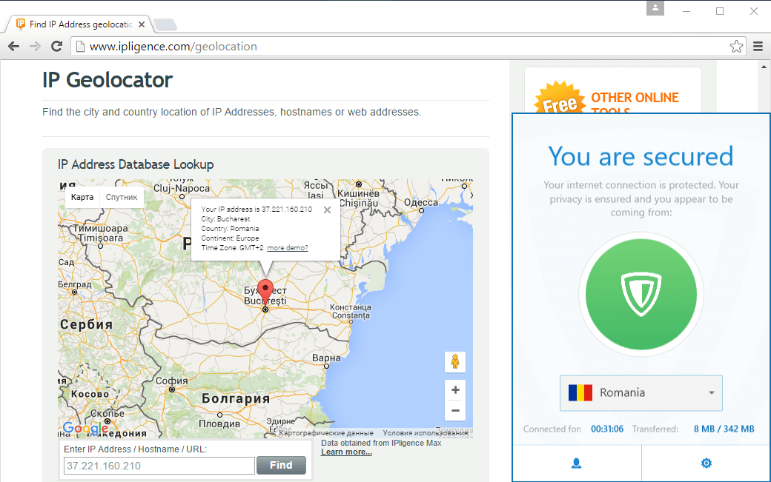Click the Romanian flag in the country selector
The width and height of the screenshot is (771, 482).
[580, 392]
